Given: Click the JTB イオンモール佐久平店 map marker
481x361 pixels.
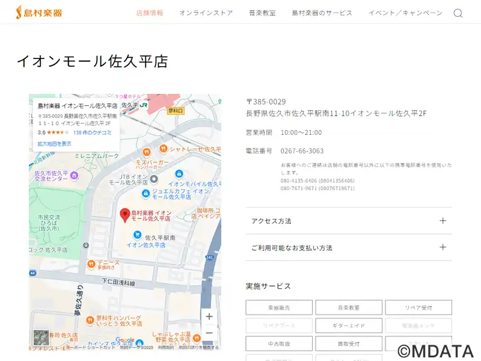Looking at the screenshot, I should coord(154,179).
